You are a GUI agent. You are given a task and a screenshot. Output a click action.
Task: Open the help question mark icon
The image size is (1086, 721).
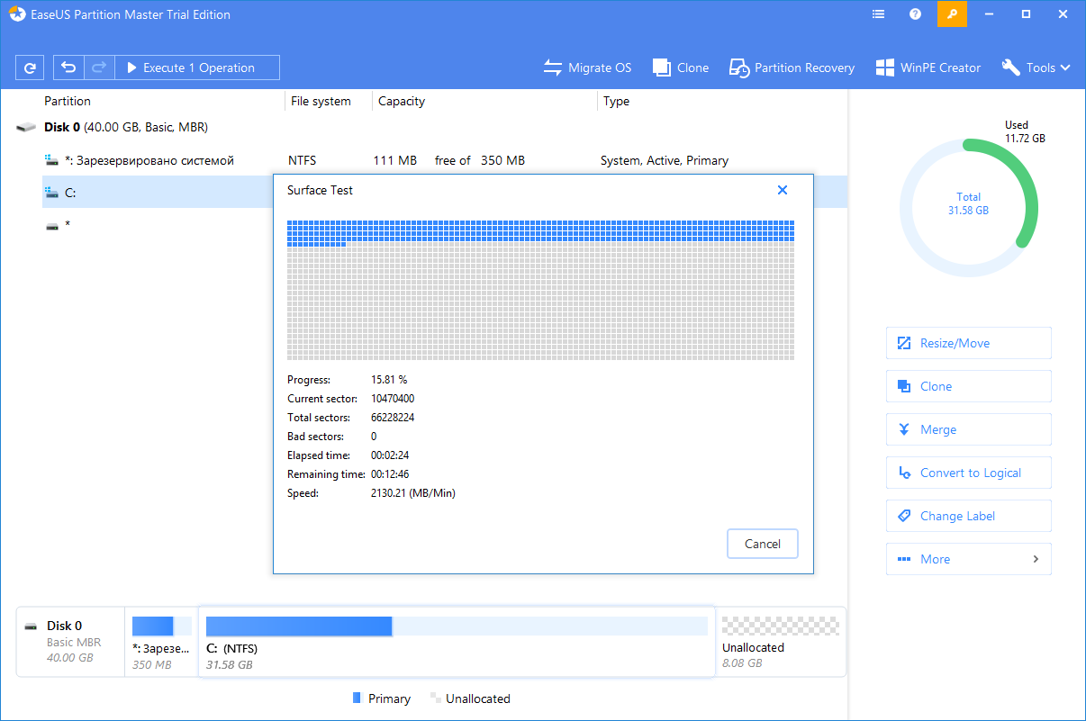click(915, 14)
